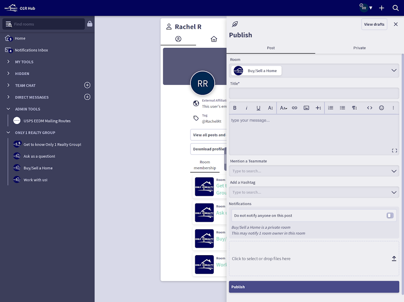
Task: Go to Home in sidebar
Action: [20, 38]
